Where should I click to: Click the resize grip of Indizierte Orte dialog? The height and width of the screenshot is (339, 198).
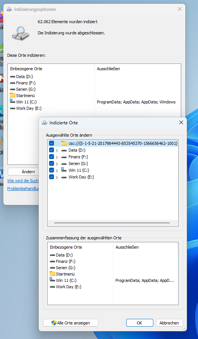185,329
